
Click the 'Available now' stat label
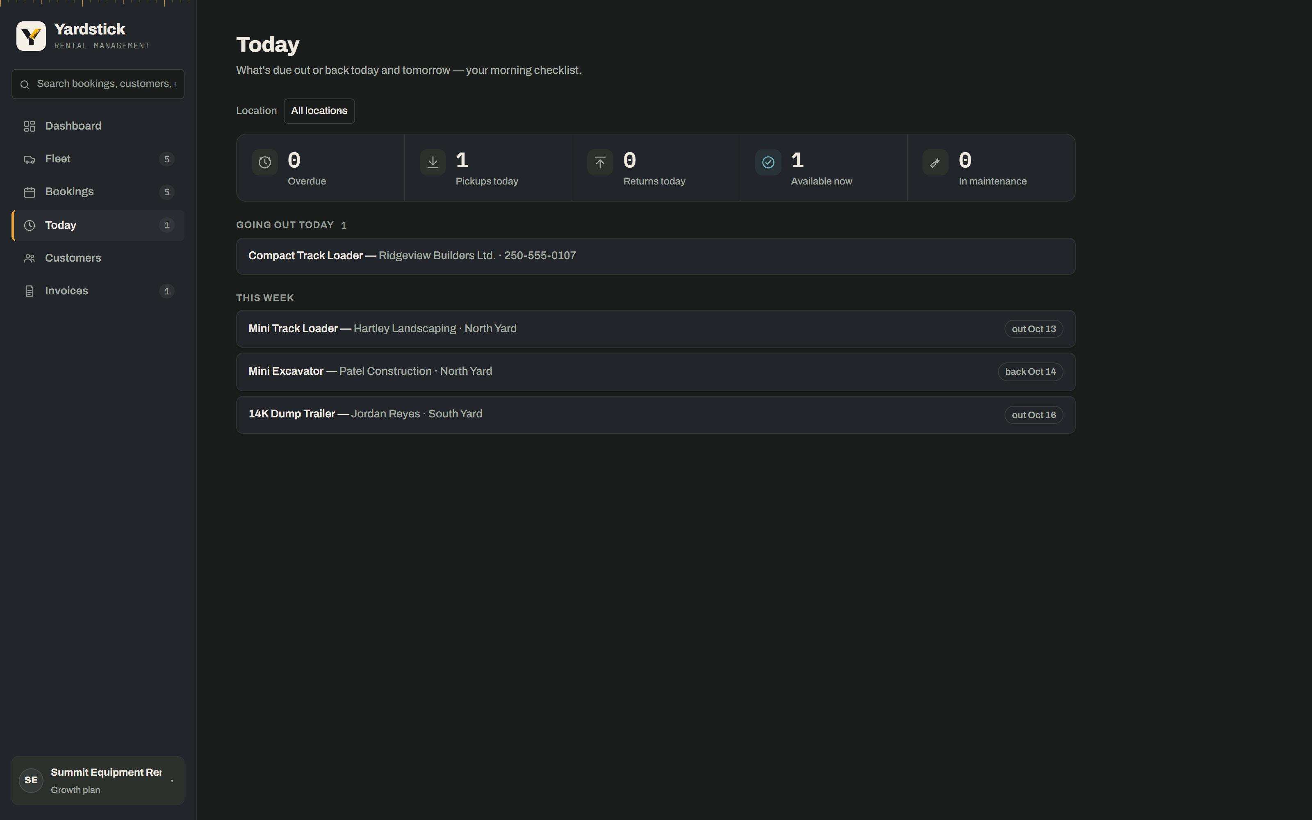coord(821,182)
